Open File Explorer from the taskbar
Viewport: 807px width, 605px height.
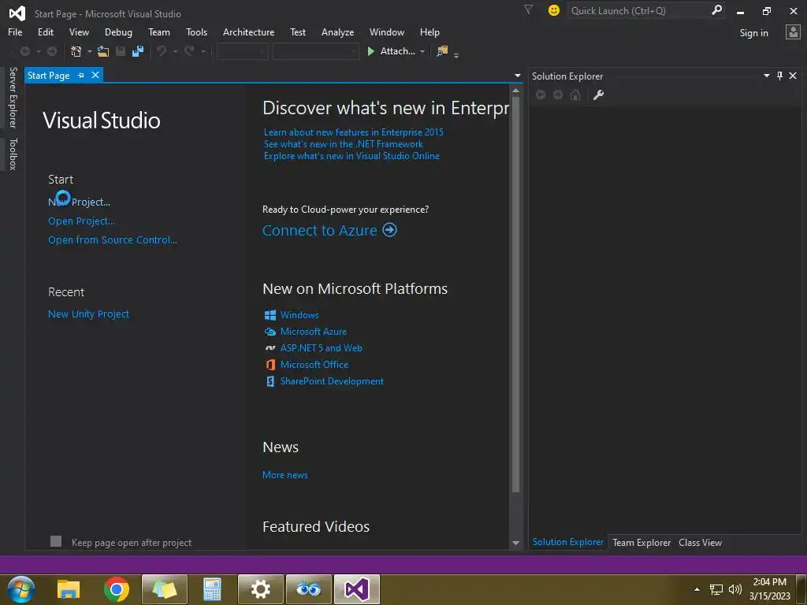pos(69,589)
